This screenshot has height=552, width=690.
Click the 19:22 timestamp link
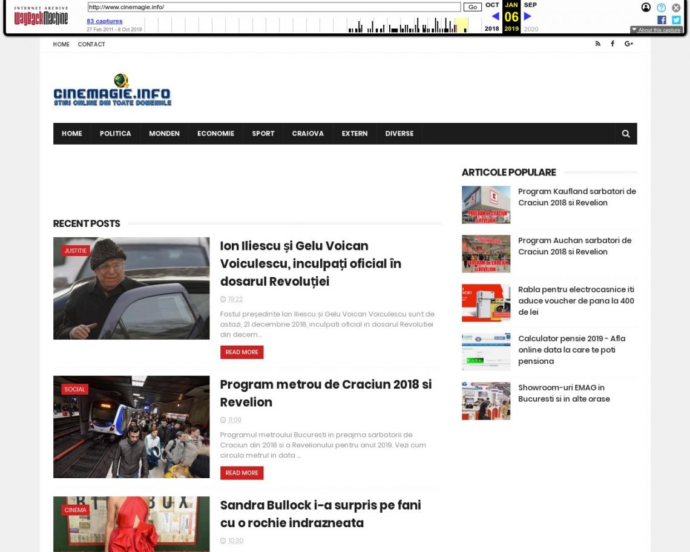(x=235, y=300)
